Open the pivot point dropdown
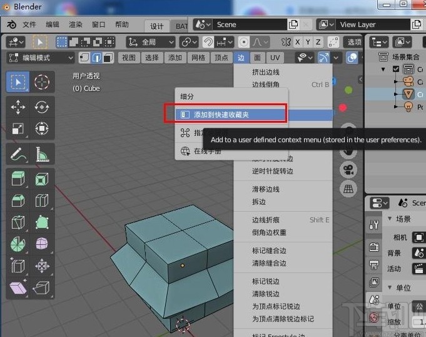This screenshot has width=426, height=337. 189,43
